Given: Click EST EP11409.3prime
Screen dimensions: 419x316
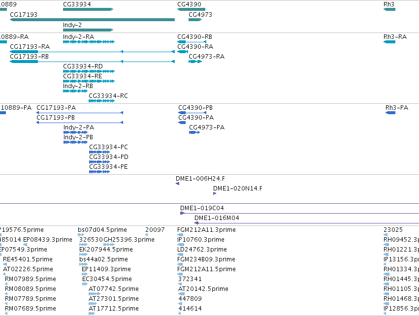Looking at the screenshot, I should (x=85, y=274).
